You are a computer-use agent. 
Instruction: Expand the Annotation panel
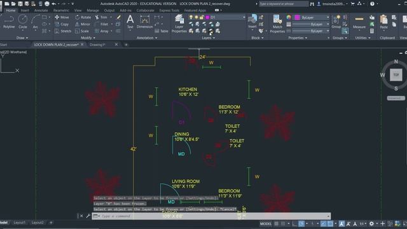pyautogui.click(x=147, y=38)
